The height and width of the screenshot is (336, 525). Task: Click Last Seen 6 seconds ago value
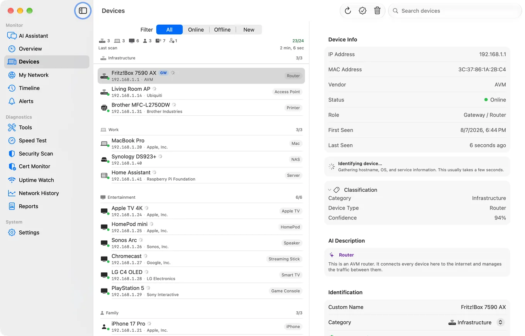pyautogui.click(x=488, y=145)
